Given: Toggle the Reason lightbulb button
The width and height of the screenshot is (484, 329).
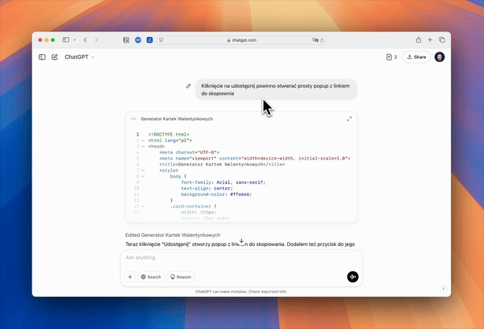Looking at the screenshot, I should click(181, 277).
